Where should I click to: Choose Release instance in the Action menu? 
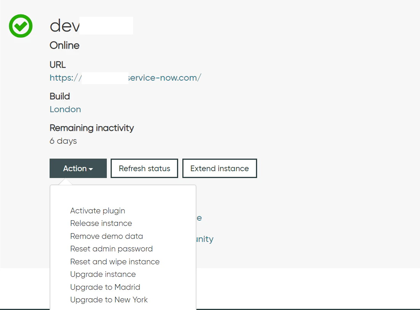pyautogui.click(x=101, y=223)
